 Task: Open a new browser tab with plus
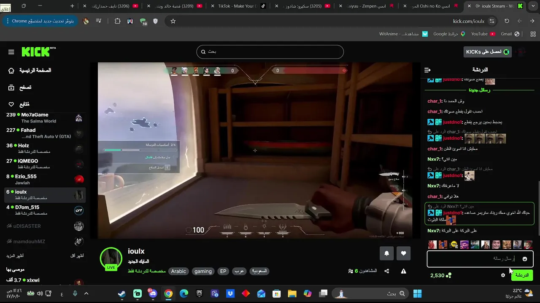[x=72, y=6]
